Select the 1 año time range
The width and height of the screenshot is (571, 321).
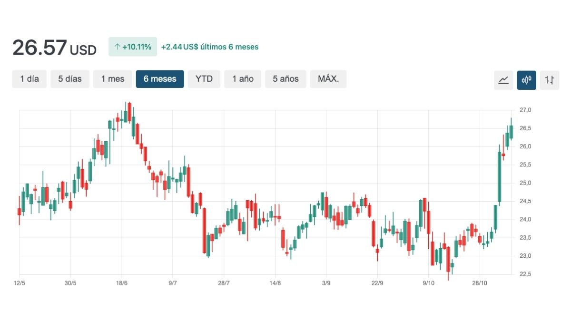243,79
